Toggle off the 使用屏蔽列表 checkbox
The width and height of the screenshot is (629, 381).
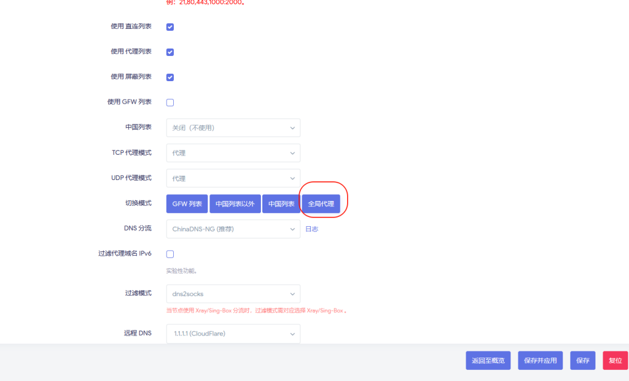(170, 77)
